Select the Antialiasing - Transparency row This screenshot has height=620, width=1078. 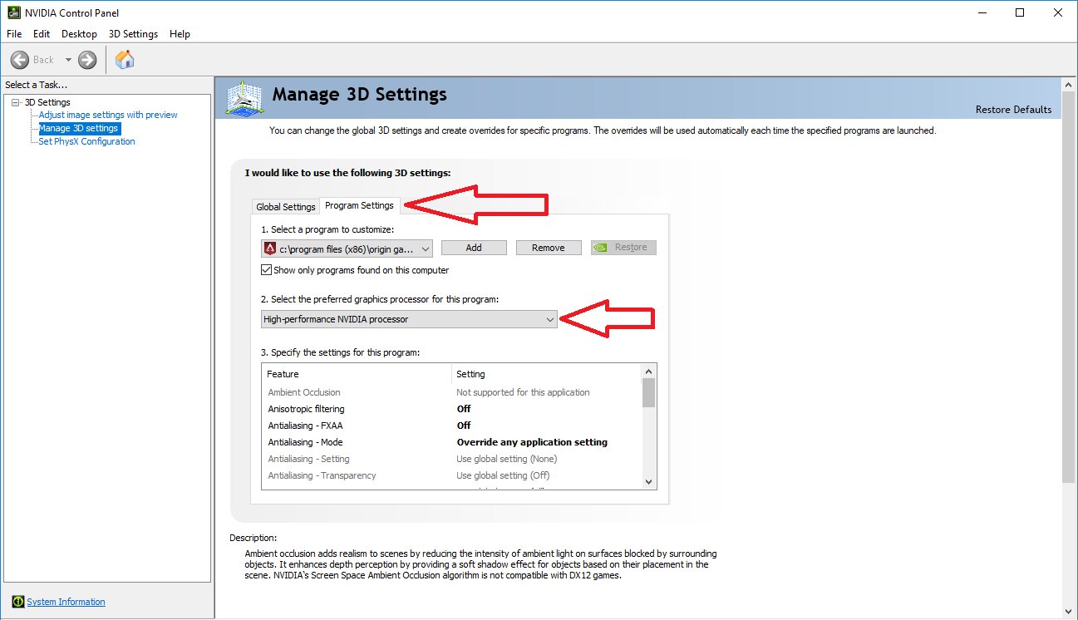tap(452, 475)
